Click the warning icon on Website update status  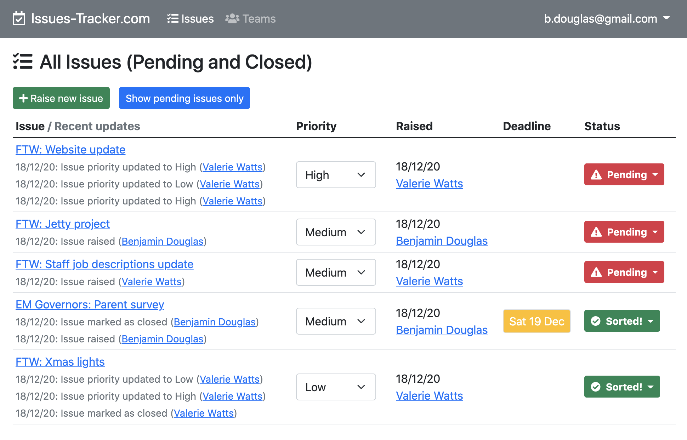click(x=596, y=175)
